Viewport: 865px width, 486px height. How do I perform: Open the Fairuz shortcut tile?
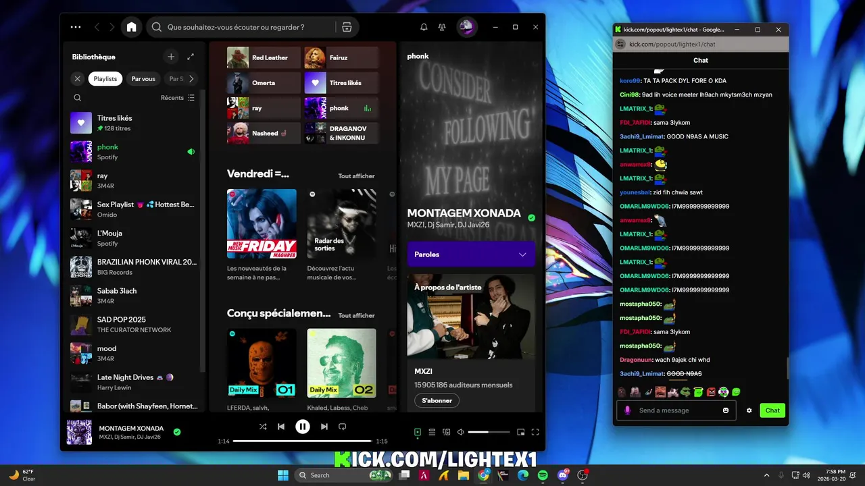point(342,58)
